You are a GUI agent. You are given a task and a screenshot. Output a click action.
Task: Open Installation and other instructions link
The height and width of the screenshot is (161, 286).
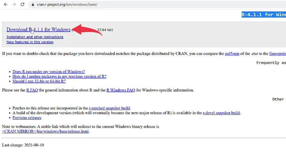[35, 37]
